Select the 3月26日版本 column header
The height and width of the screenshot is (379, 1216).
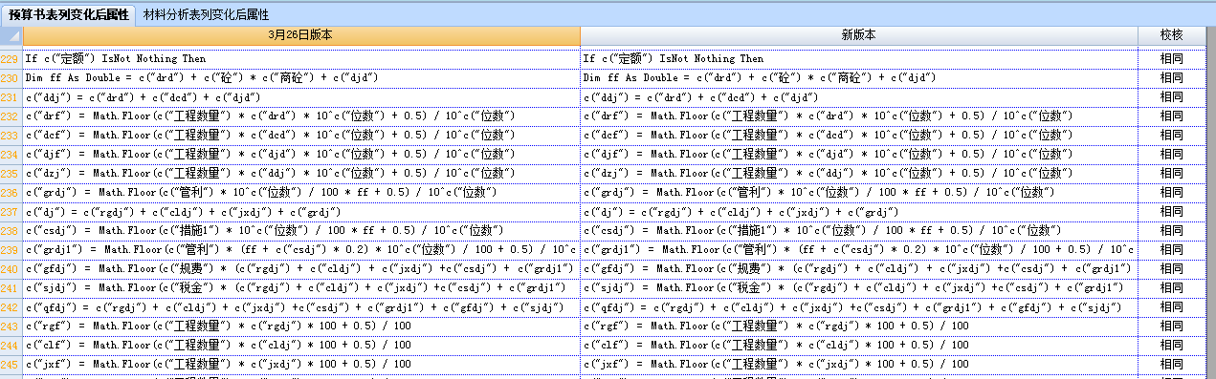coord(300,34)
